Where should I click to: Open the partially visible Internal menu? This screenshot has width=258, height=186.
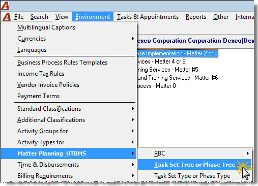click(x=244, y=17)
